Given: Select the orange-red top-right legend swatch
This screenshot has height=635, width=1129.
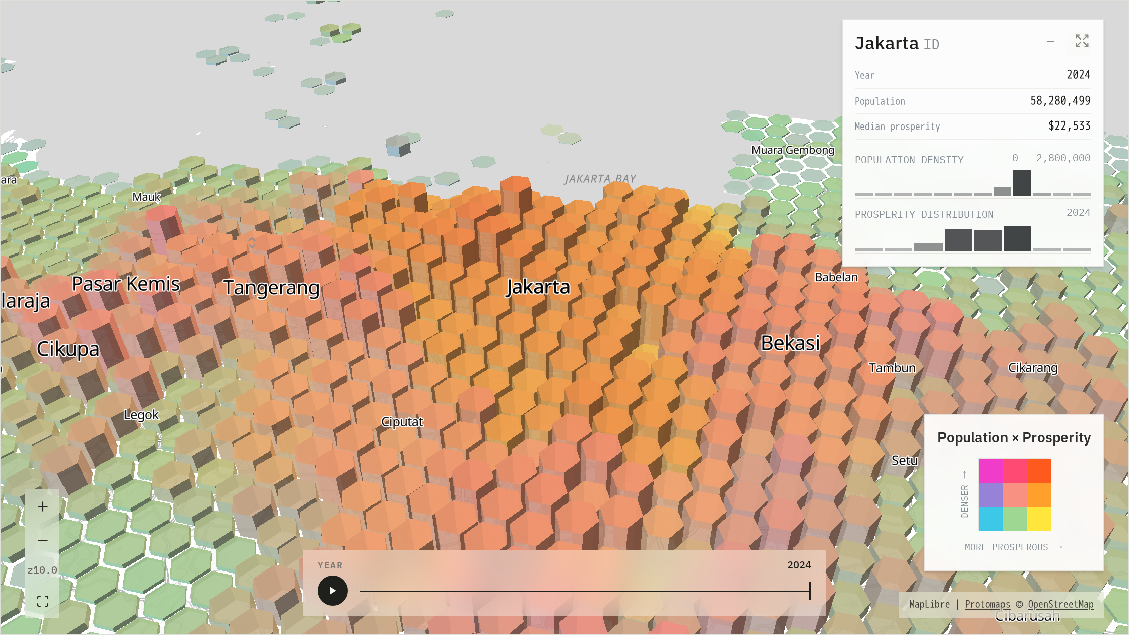Looking at the screenshot, I should 1039,471.
